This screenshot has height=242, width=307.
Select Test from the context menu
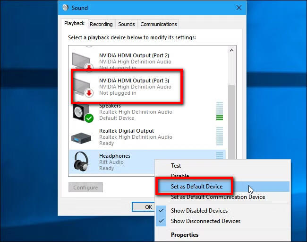tap(176, 166)
